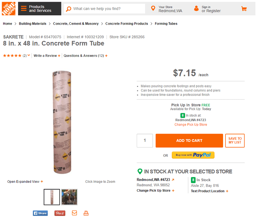This screenshot has height=221, width=263.
Task: Pin the product with Pin it
Action: pyautogui.click(x=60, y=213)
